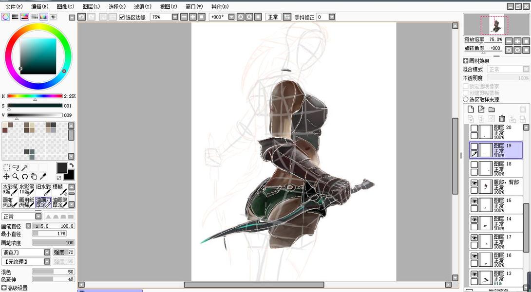Select the eyedropper tool
This screenshot has height=292, width=531.
point(43,176)
